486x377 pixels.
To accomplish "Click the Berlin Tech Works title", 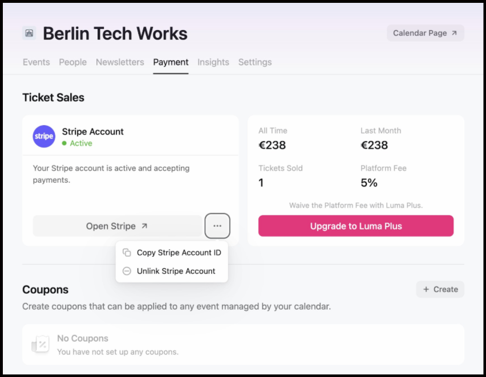I will 115,33.
